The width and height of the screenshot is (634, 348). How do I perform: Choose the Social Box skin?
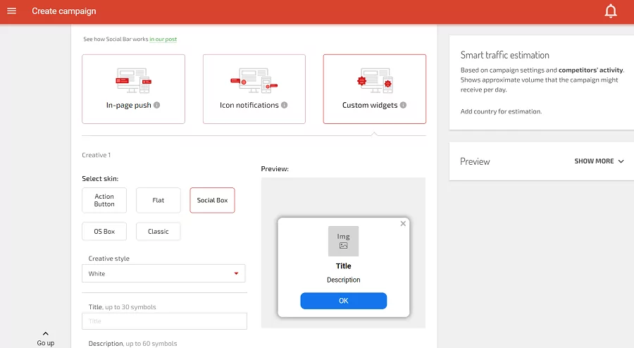212,200
